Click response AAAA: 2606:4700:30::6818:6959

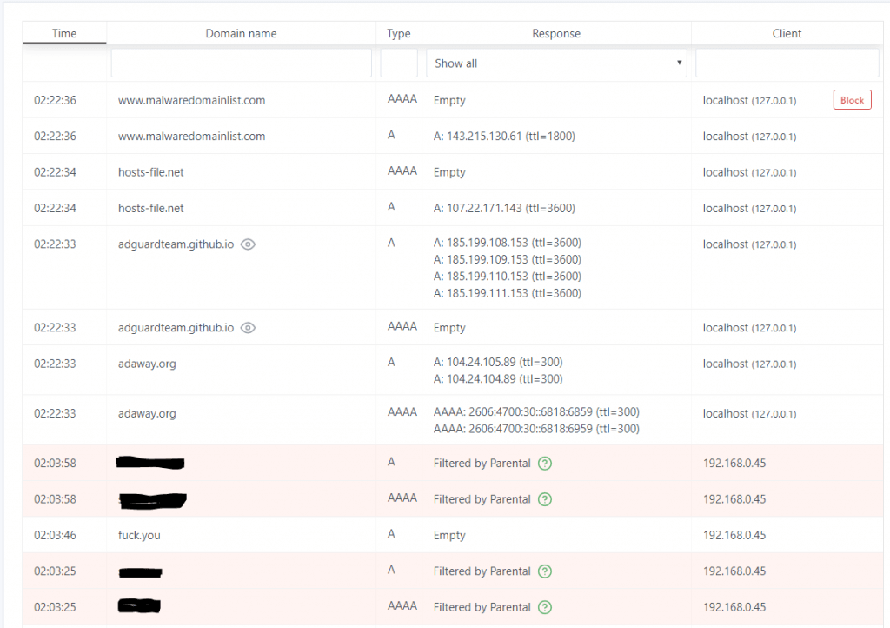[x=536, y=429]
